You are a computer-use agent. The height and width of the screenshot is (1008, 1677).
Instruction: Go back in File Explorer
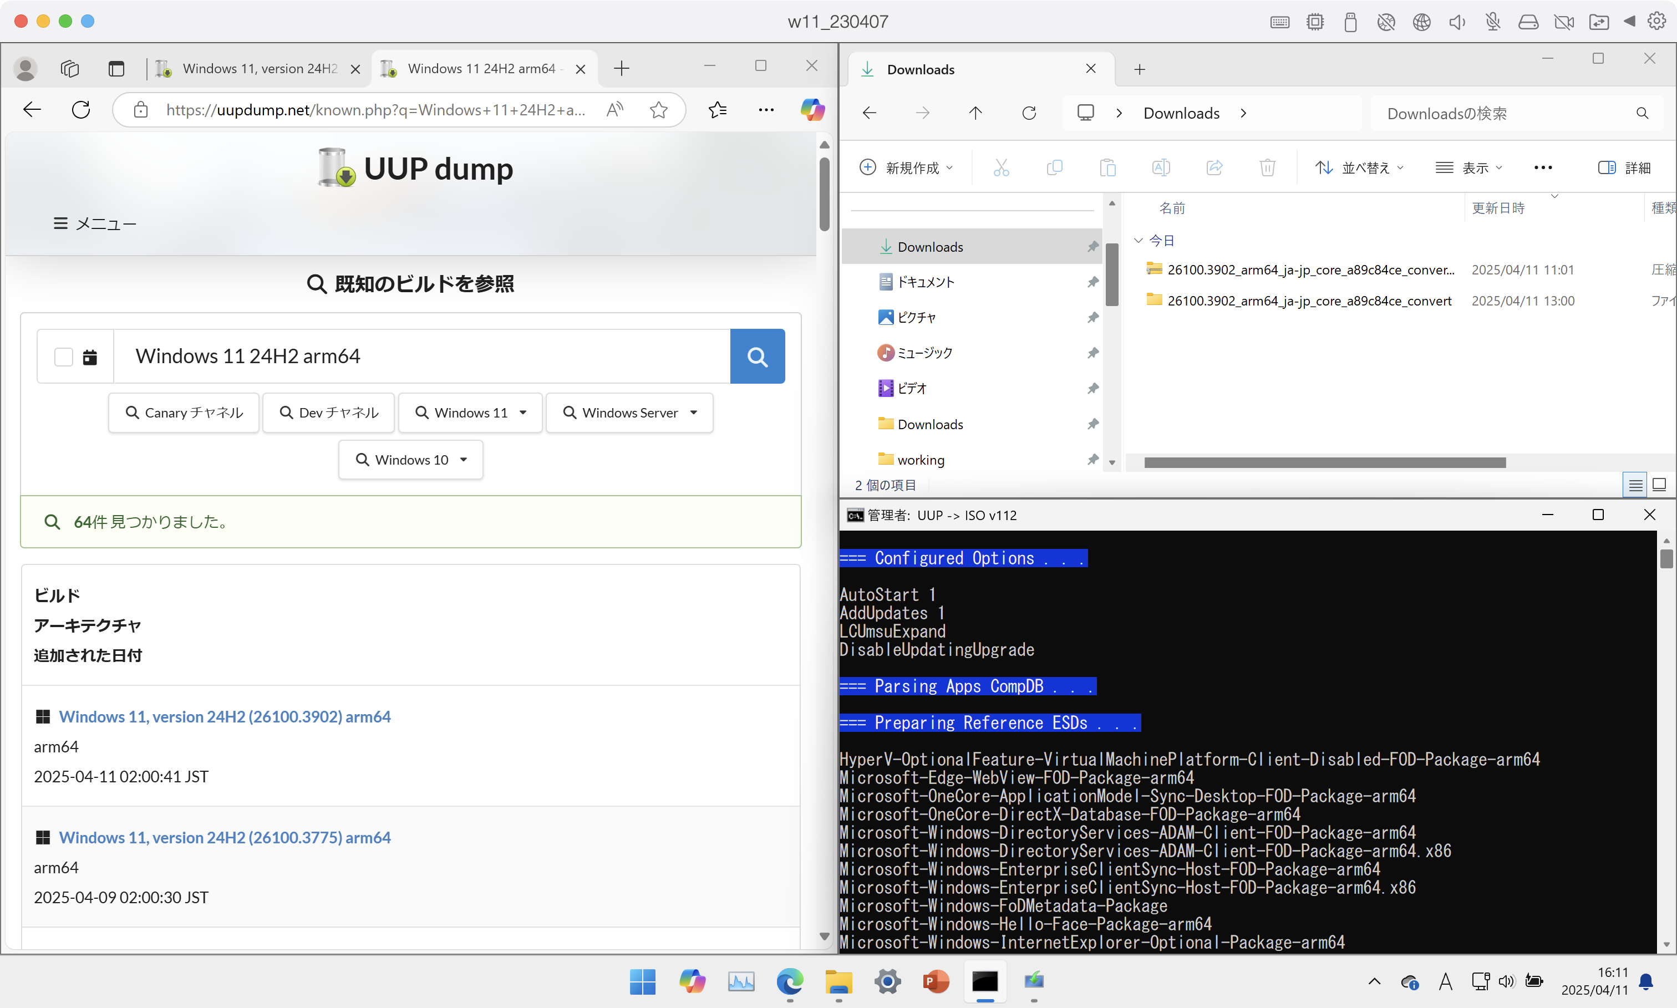[x=870, y=113]
